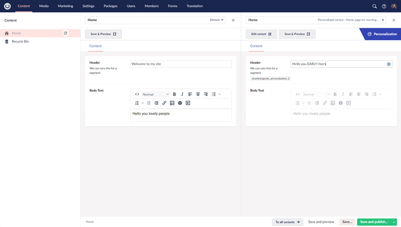Viewport: 401px width, 227px height.
Task: Open the Default variant selector dropdown
Action: 217,20
